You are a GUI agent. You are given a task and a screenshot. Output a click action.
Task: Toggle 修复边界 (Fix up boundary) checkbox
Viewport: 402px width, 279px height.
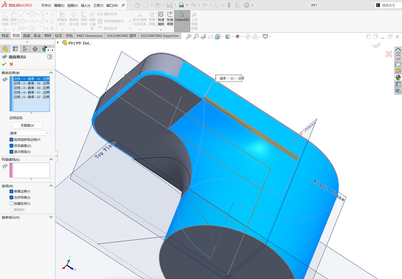[x=11, y=191]
